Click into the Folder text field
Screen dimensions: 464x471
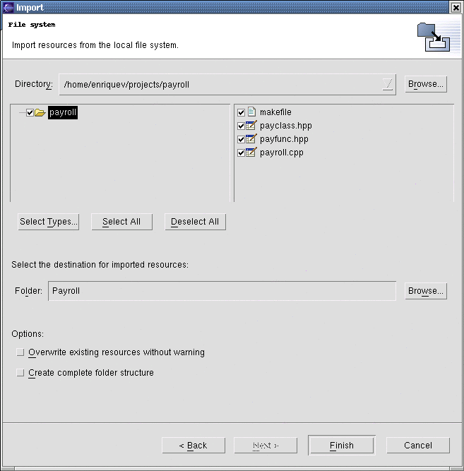click(x=222, y=291)
